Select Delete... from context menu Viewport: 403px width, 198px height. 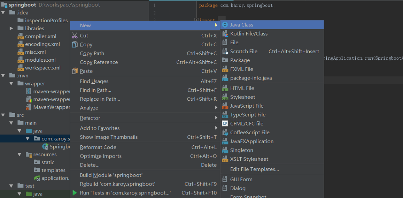pyautogui.click(x=145, y=165)
